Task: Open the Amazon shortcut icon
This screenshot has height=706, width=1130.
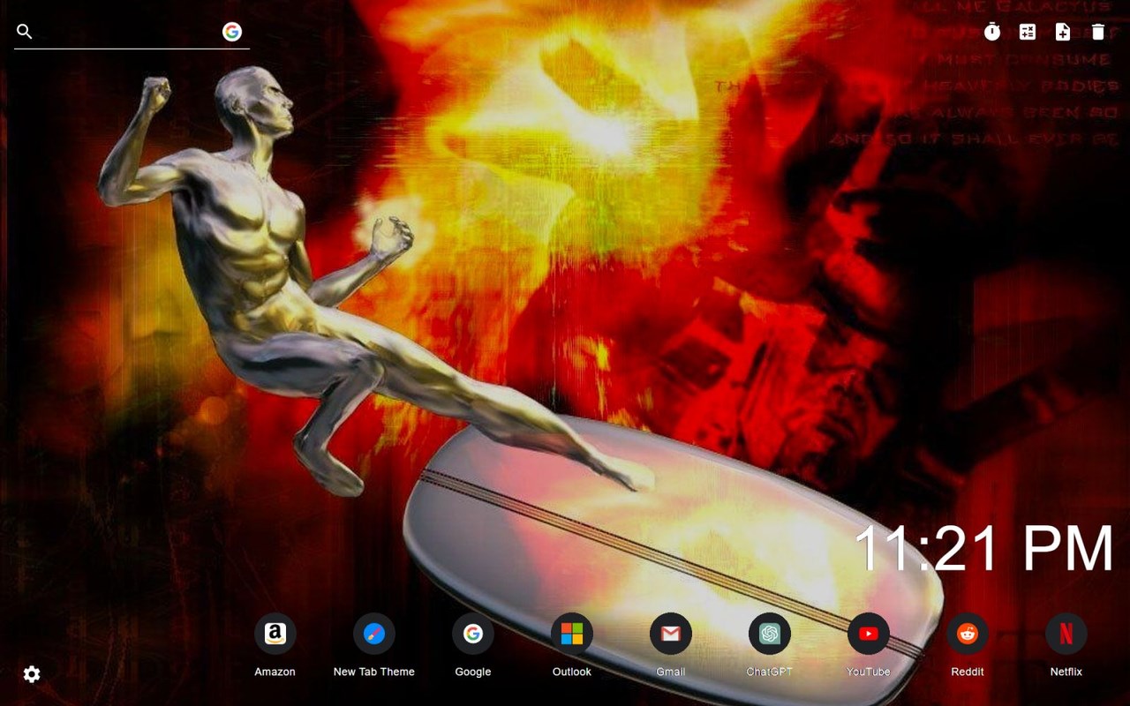Action: tap(275, 634)
